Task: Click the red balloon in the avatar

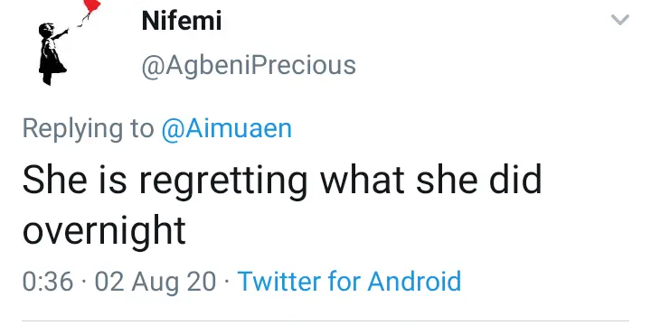Action: [x=91, y=5]
